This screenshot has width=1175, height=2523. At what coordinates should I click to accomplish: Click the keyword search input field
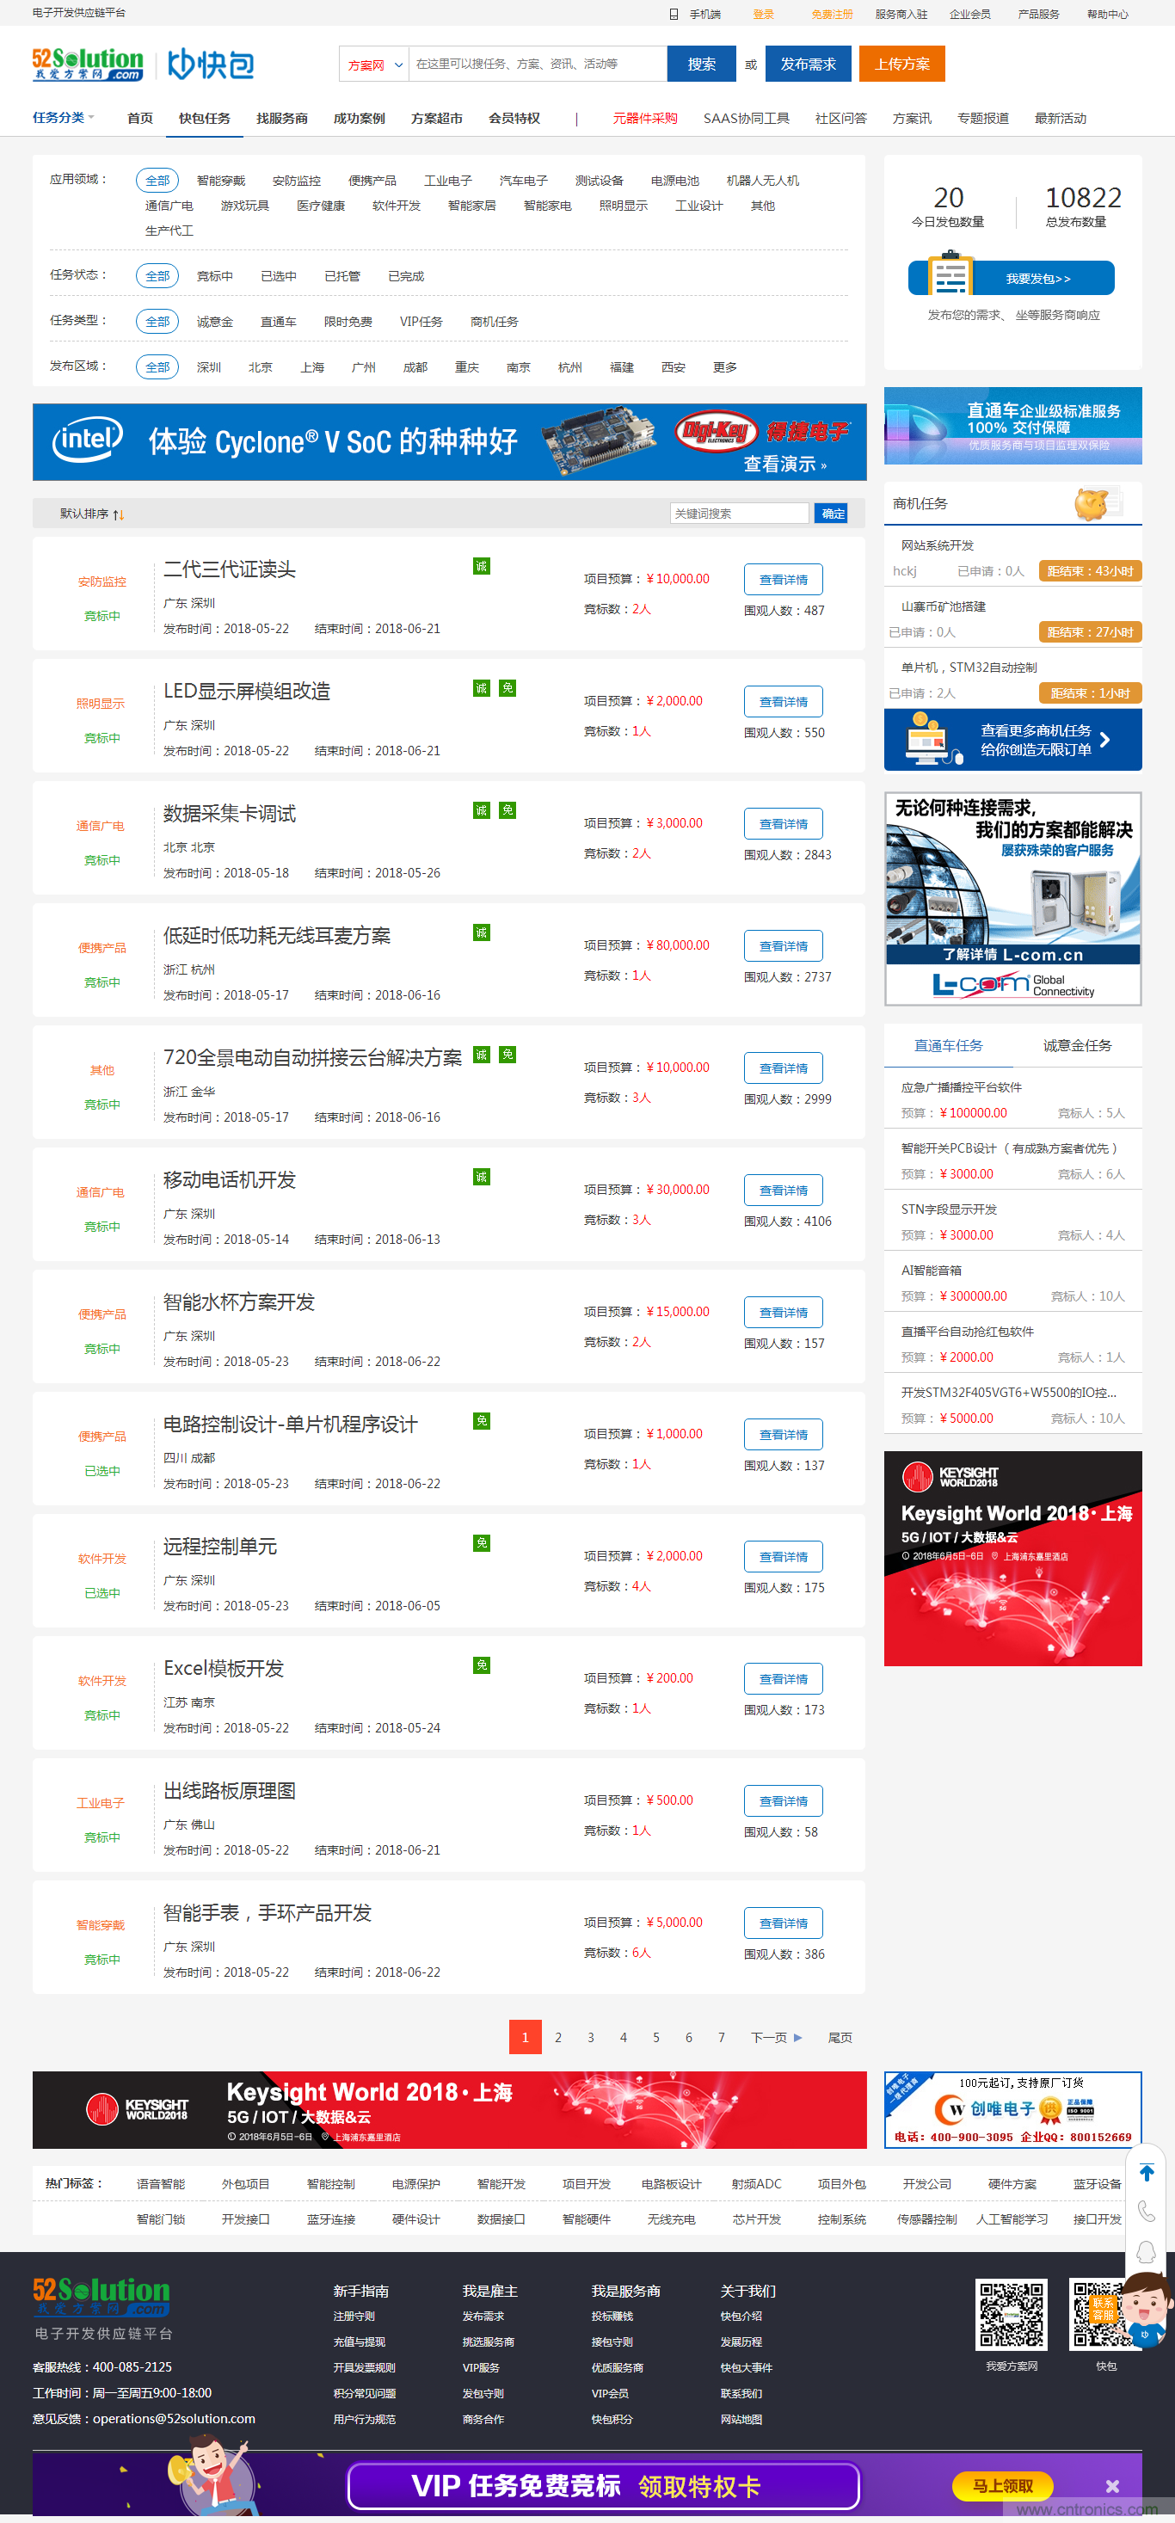click(738, 514)
